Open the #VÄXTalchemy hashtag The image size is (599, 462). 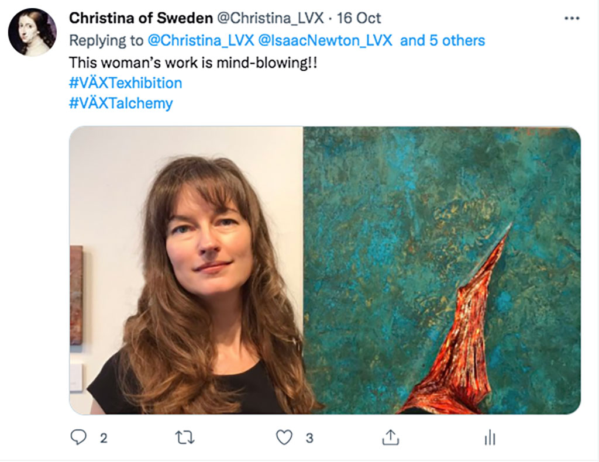pyautogui.click(x=121, y=103)
